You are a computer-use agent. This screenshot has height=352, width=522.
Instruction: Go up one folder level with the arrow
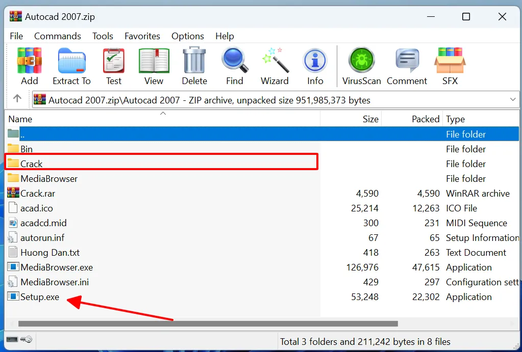17,99
